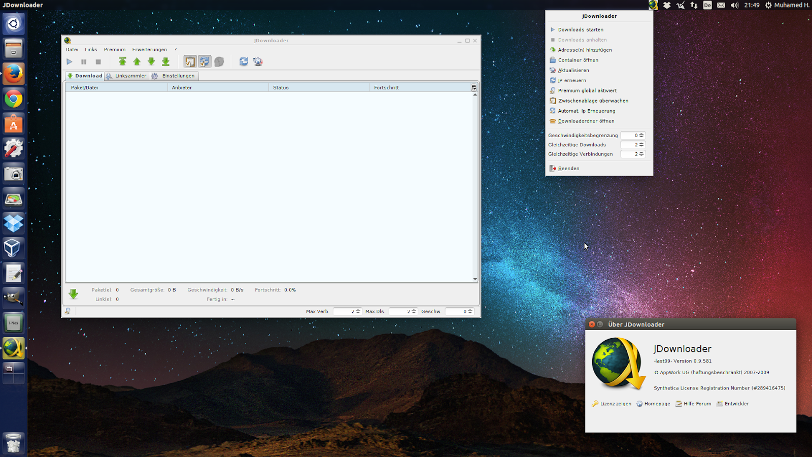Open the network indicator in top panel

tap(694, 5)
